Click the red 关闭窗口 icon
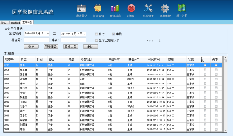 [132, 9]
